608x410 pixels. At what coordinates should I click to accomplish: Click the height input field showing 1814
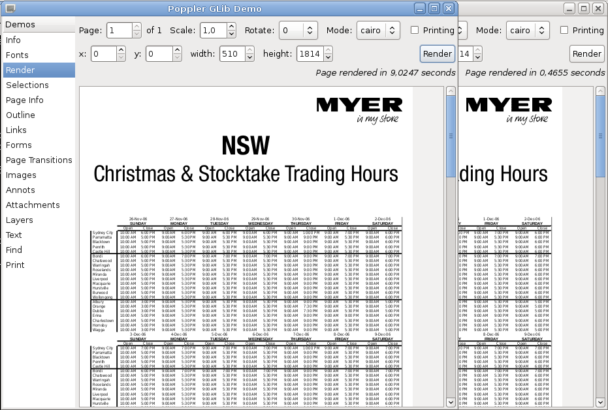point(310,54)
